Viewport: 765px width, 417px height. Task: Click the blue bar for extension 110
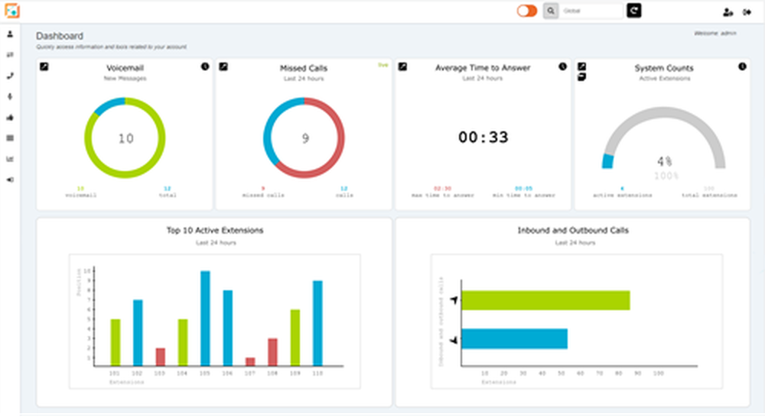317,323
